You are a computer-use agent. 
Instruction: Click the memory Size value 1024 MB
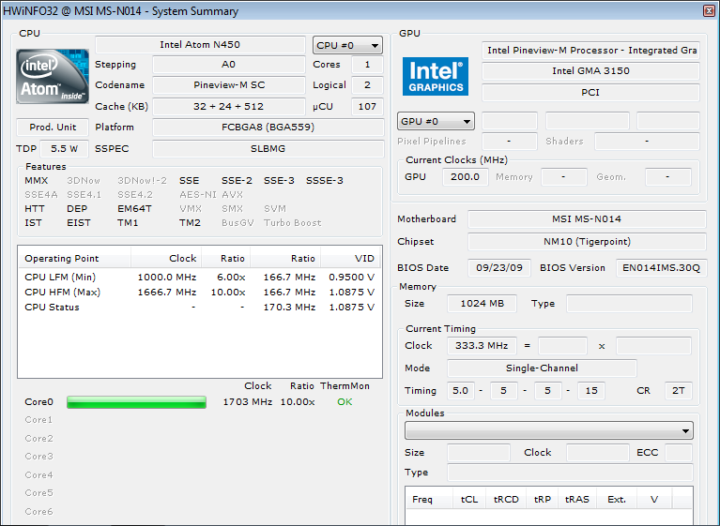483,304
